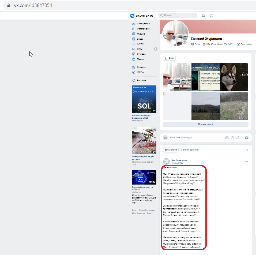This screenshot has width=256, height=255.
Task: Open the music player note icon in header
Action: [211, 16]
